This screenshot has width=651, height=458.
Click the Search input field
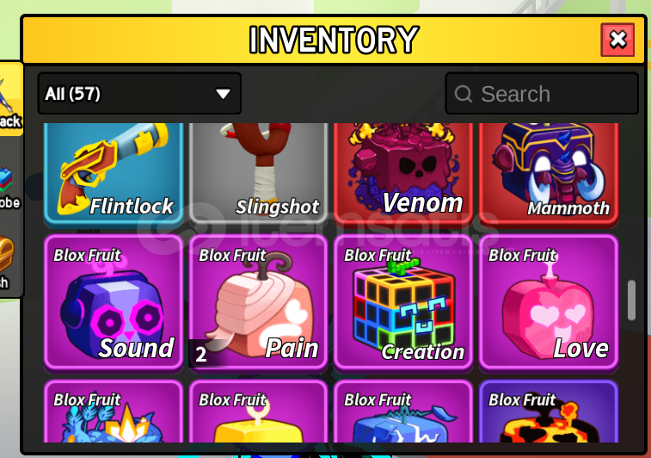[x=542, y=94]
